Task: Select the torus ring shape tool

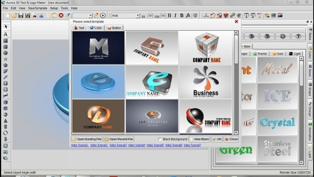Action: 6,133
